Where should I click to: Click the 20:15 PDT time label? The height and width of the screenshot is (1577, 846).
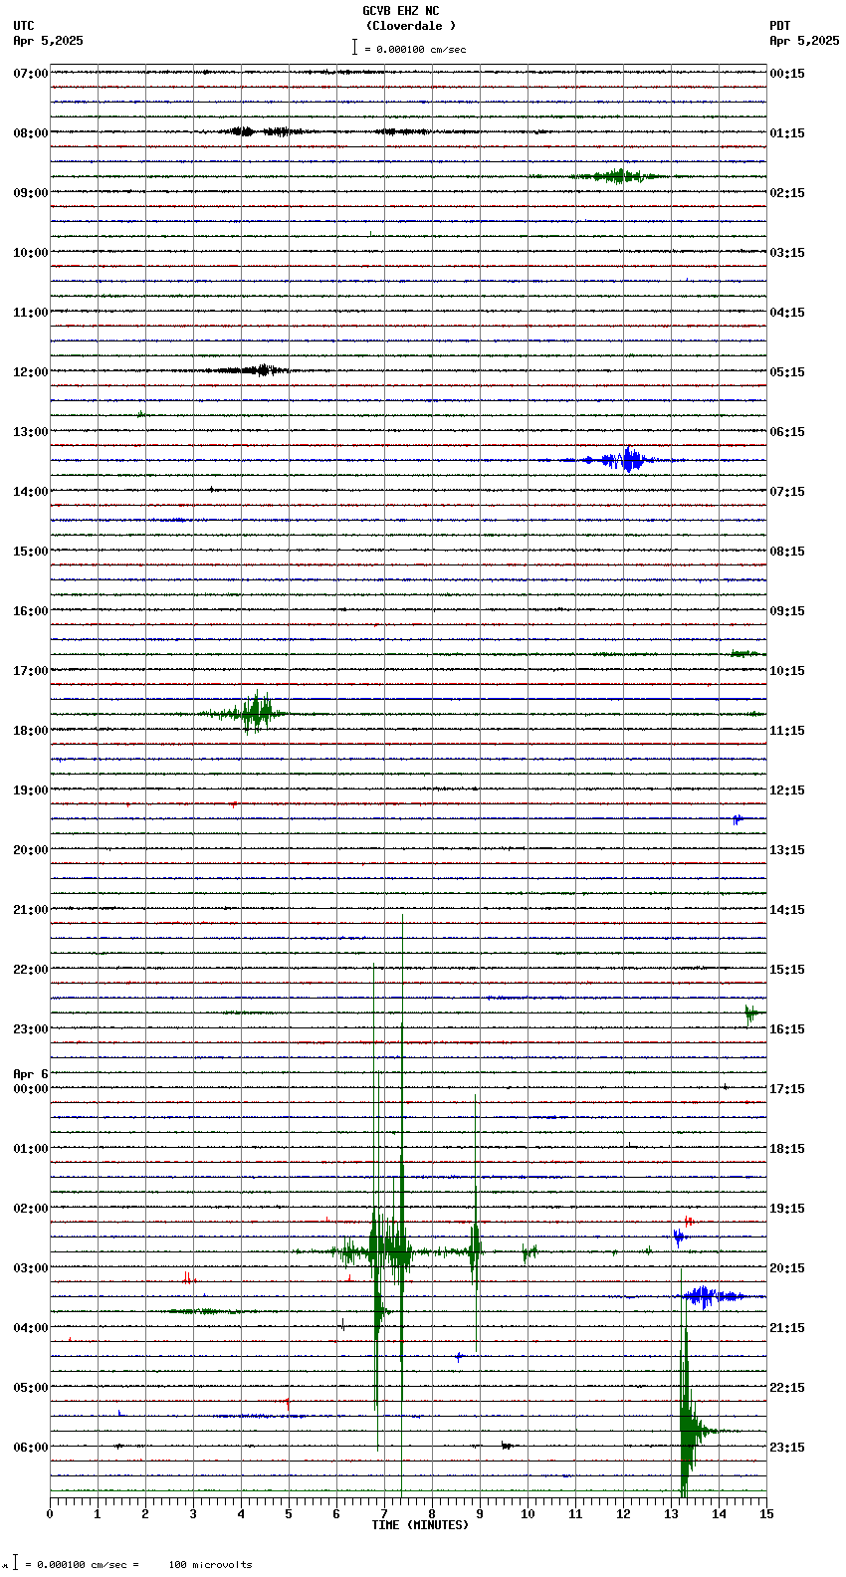coord(787,1268)
